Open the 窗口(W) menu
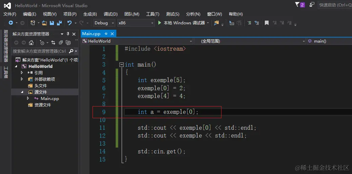This screenshot has width=352, height=174. pyautogui.click(x=214, y=14)
